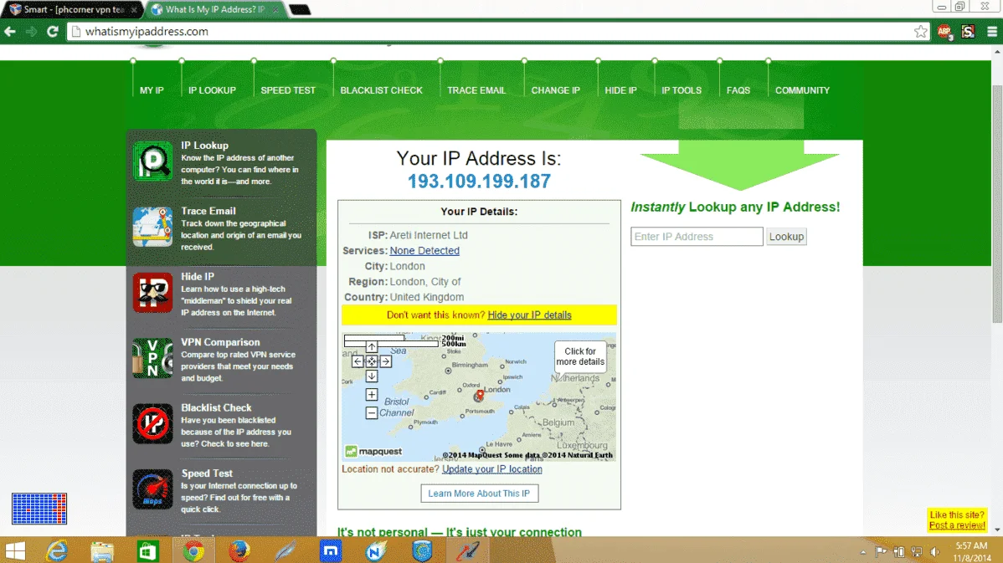Open the Speed Test sidebar heading
This screenshot has height=563, width=1003.
point(207,473)
